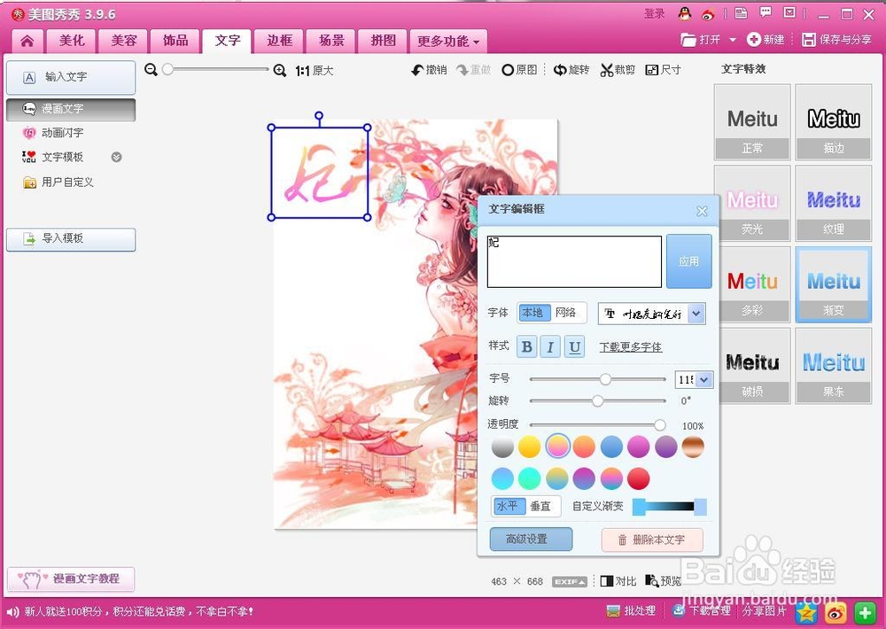Open the dropdown arrow next to 打开

[733, 40]
